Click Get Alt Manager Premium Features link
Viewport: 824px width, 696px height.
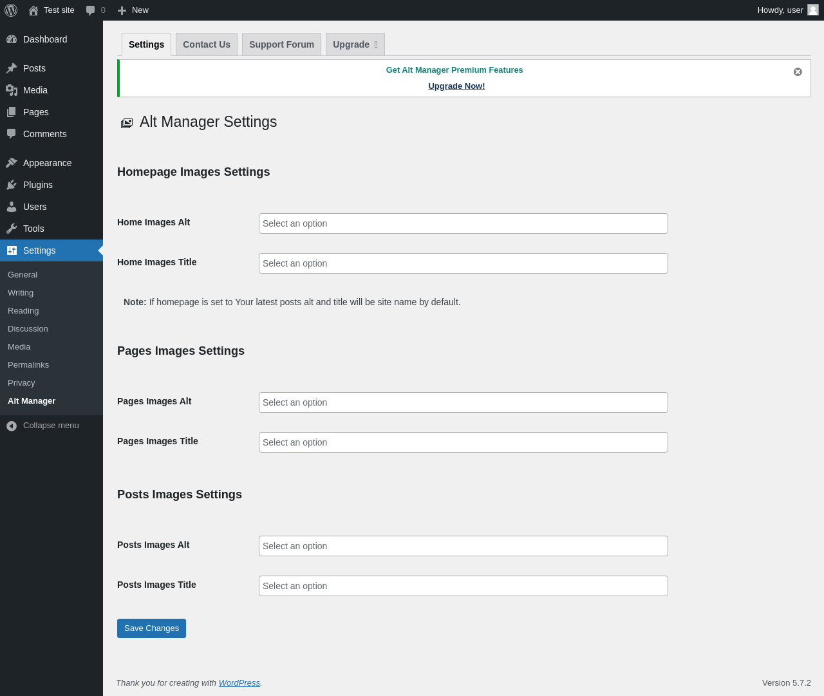(x=454, y=70)
